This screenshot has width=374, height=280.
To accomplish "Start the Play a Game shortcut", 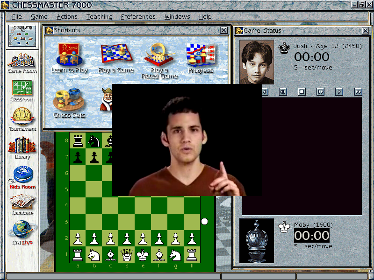I will click(x=116, y=58).
